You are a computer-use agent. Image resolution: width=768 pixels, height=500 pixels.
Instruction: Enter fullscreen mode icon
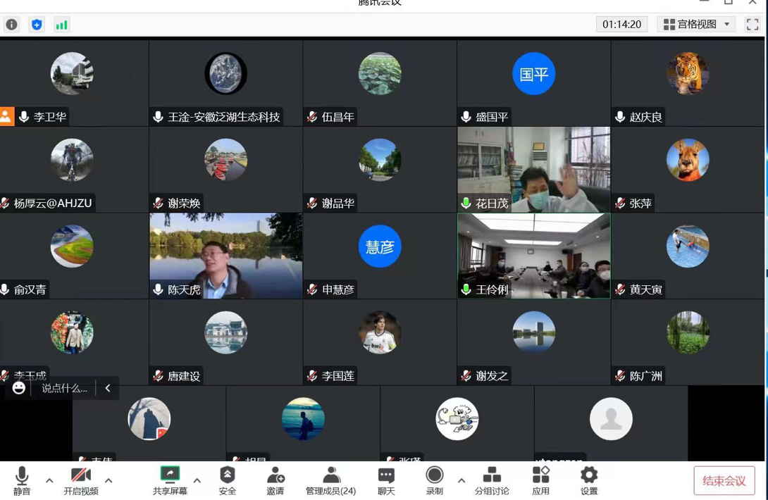coord(752,25)
